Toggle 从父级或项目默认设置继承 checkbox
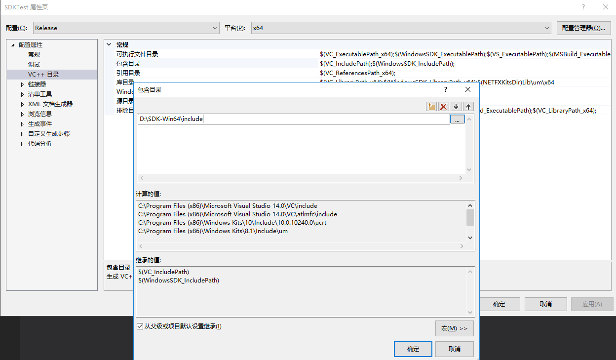616x360 pixels. 140,326
